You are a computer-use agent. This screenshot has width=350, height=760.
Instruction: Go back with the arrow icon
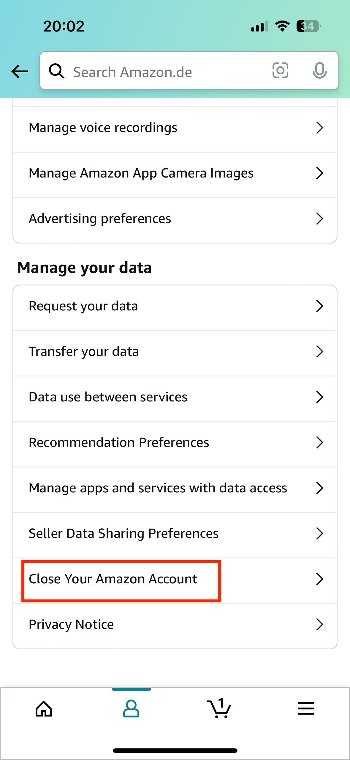pyautogui.click(x=19, y=71)
